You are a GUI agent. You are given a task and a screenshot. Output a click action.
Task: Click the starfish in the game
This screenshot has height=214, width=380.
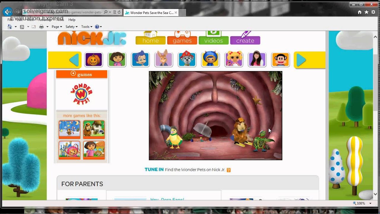pos(257,100)
